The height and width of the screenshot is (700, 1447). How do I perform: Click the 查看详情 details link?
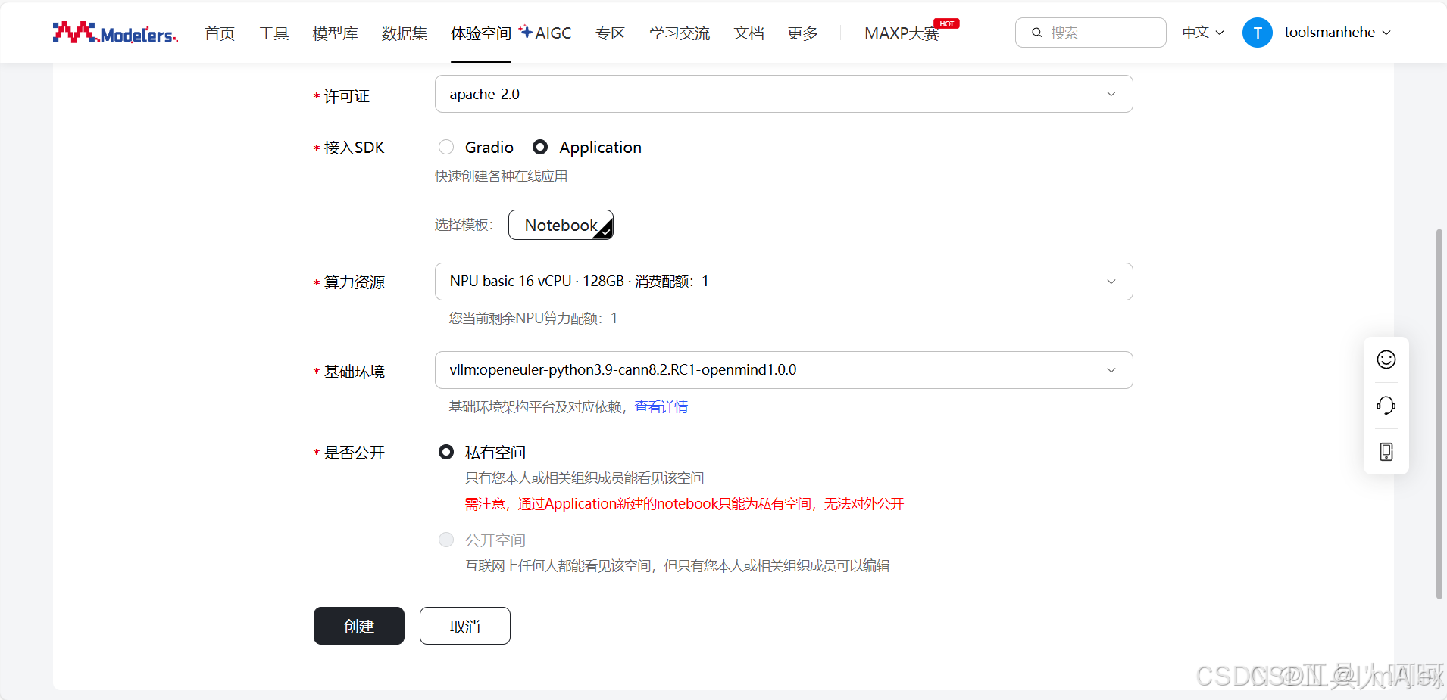pyautogui.click(x=661, y=406)
